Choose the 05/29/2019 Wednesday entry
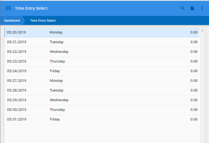 coord(102,100)
